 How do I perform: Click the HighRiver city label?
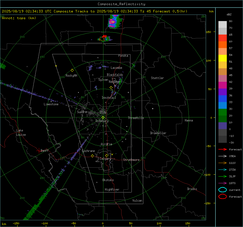(x=112, y=189)
